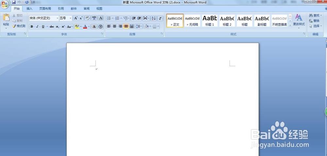This screenshot has width=327, height=156.
Task: Save the document from quick access toolbar
Action: 14,2
